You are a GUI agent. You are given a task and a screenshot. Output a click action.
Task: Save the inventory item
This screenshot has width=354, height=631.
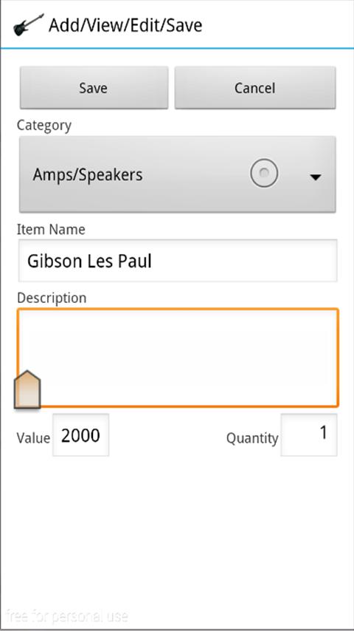click(x=94, y=88)
